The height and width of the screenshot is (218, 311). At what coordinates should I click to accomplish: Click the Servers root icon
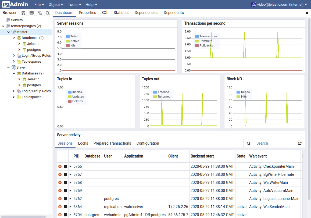point(8,20)
